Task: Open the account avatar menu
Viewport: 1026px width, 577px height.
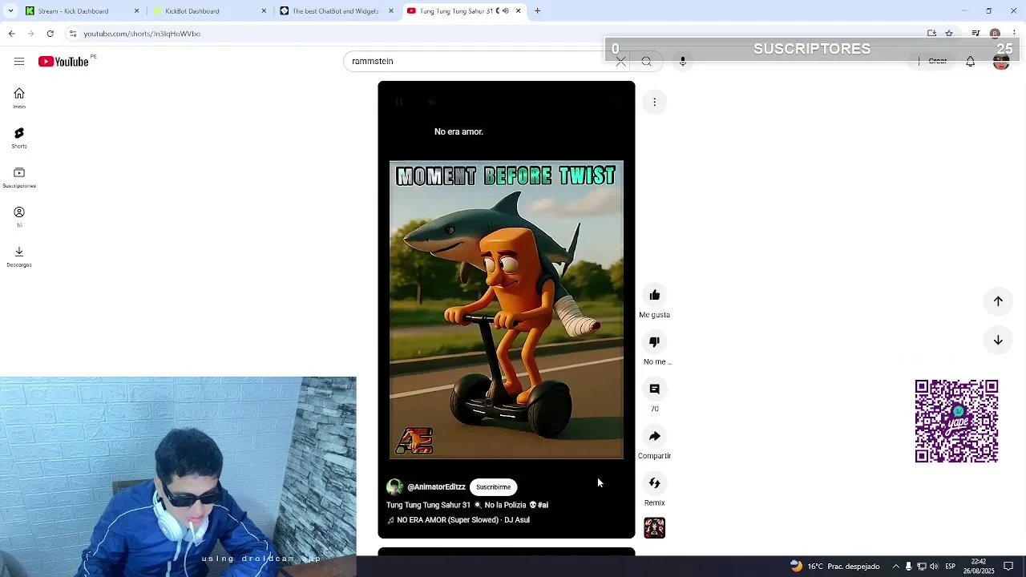Action: (1001, 62)
